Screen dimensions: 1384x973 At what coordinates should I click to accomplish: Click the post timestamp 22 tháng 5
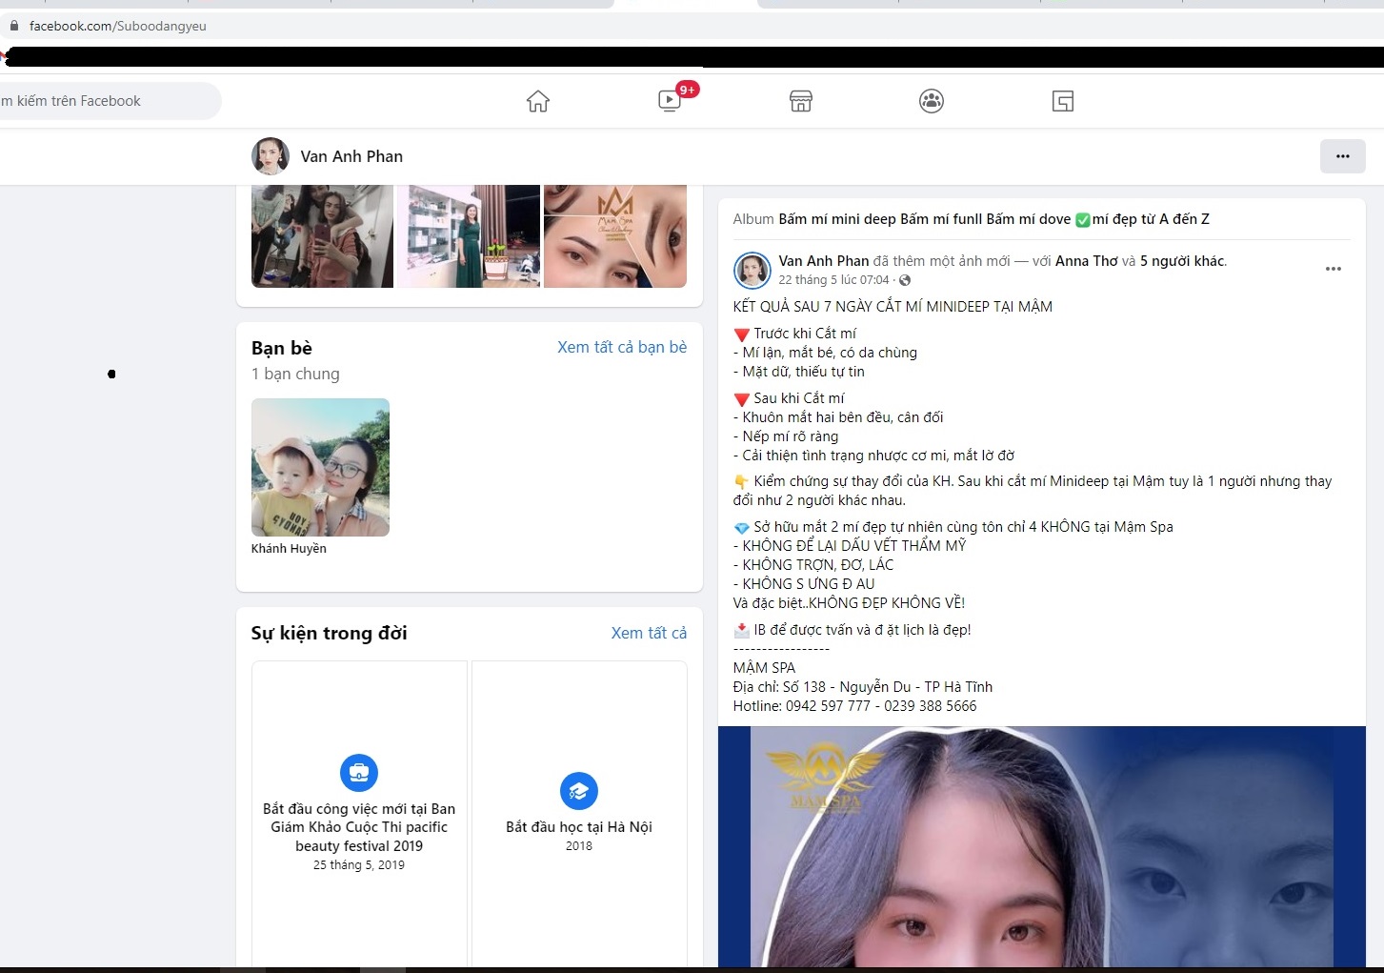point(832,280)
